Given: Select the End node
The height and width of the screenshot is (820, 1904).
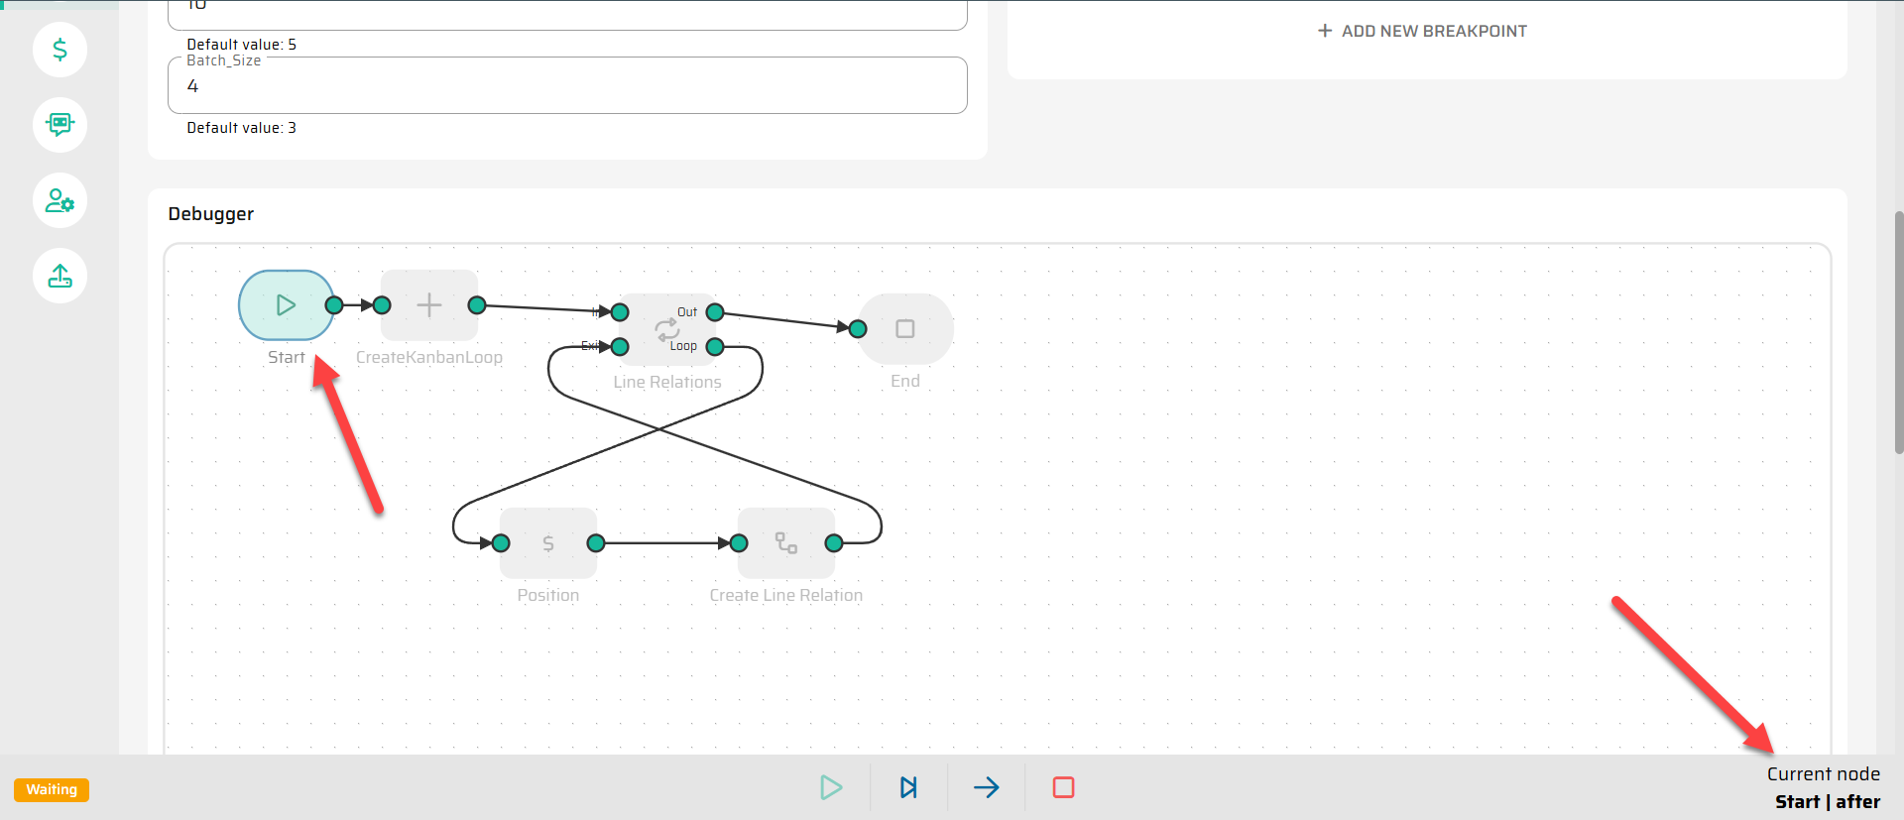Looking at the screenshot, I should pos(905,329).
